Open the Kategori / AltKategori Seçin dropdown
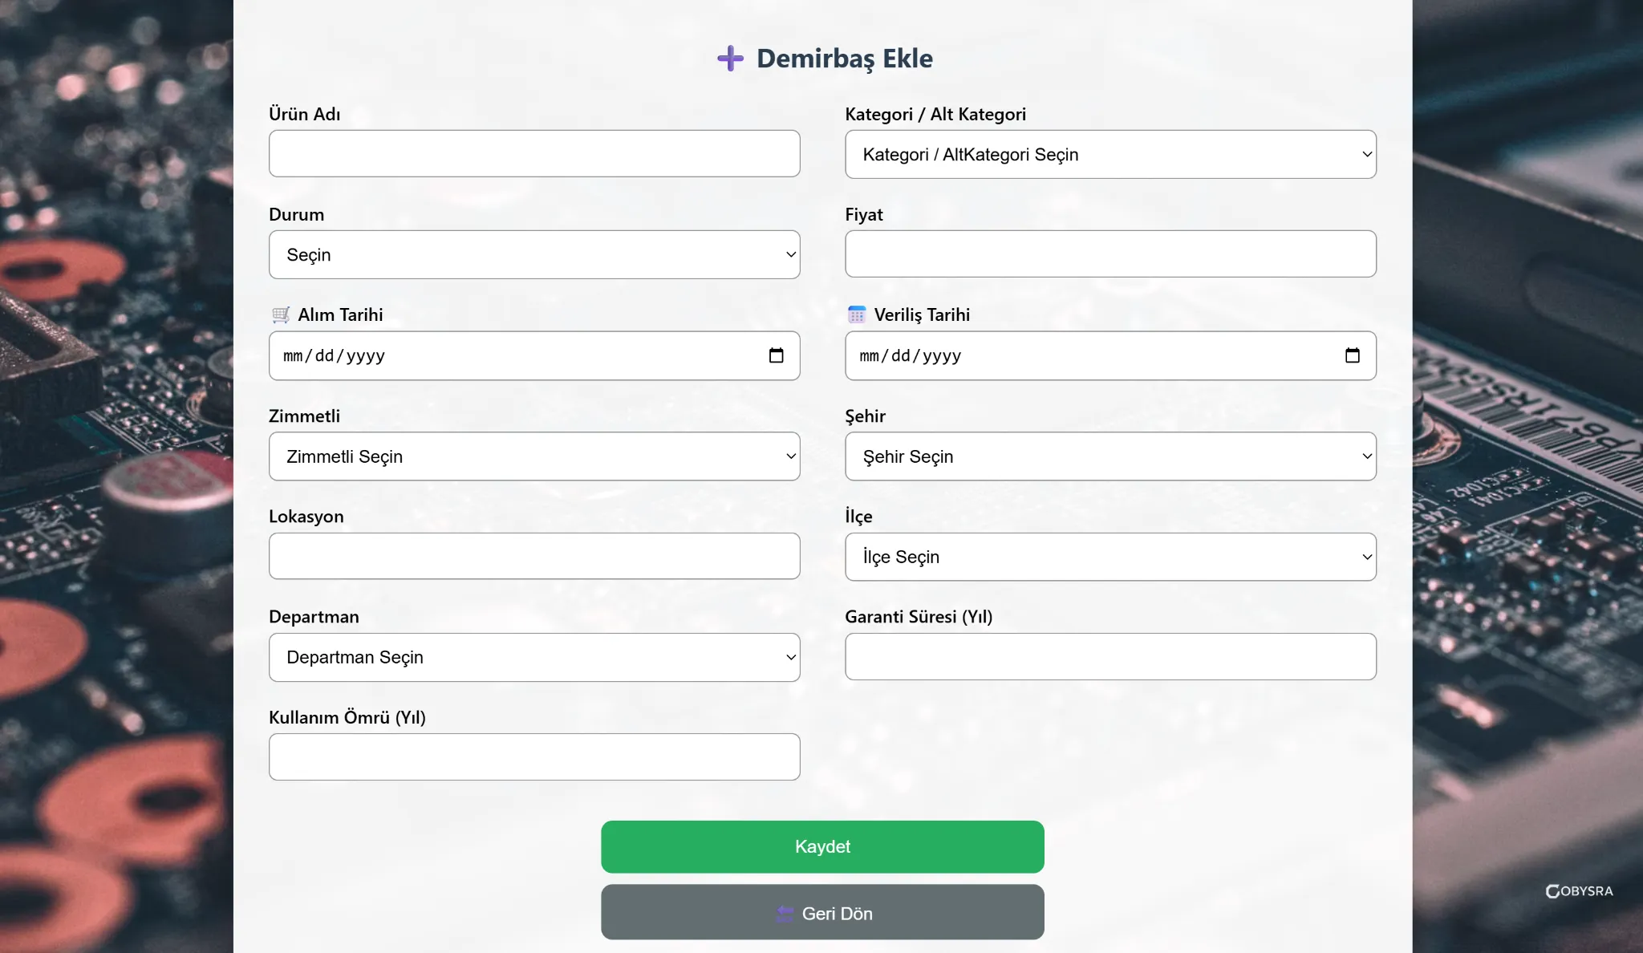The image size is (1643, 953). [1110, 154]
